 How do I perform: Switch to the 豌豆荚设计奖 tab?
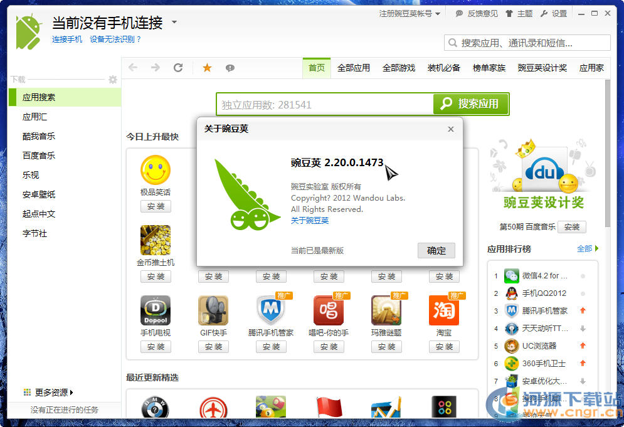(542, 68)
